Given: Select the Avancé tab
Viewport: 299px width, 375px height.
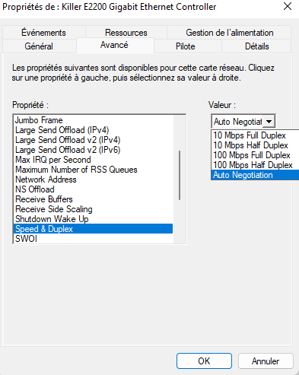Looking at the screenshot, I should (x=114, y=45).
